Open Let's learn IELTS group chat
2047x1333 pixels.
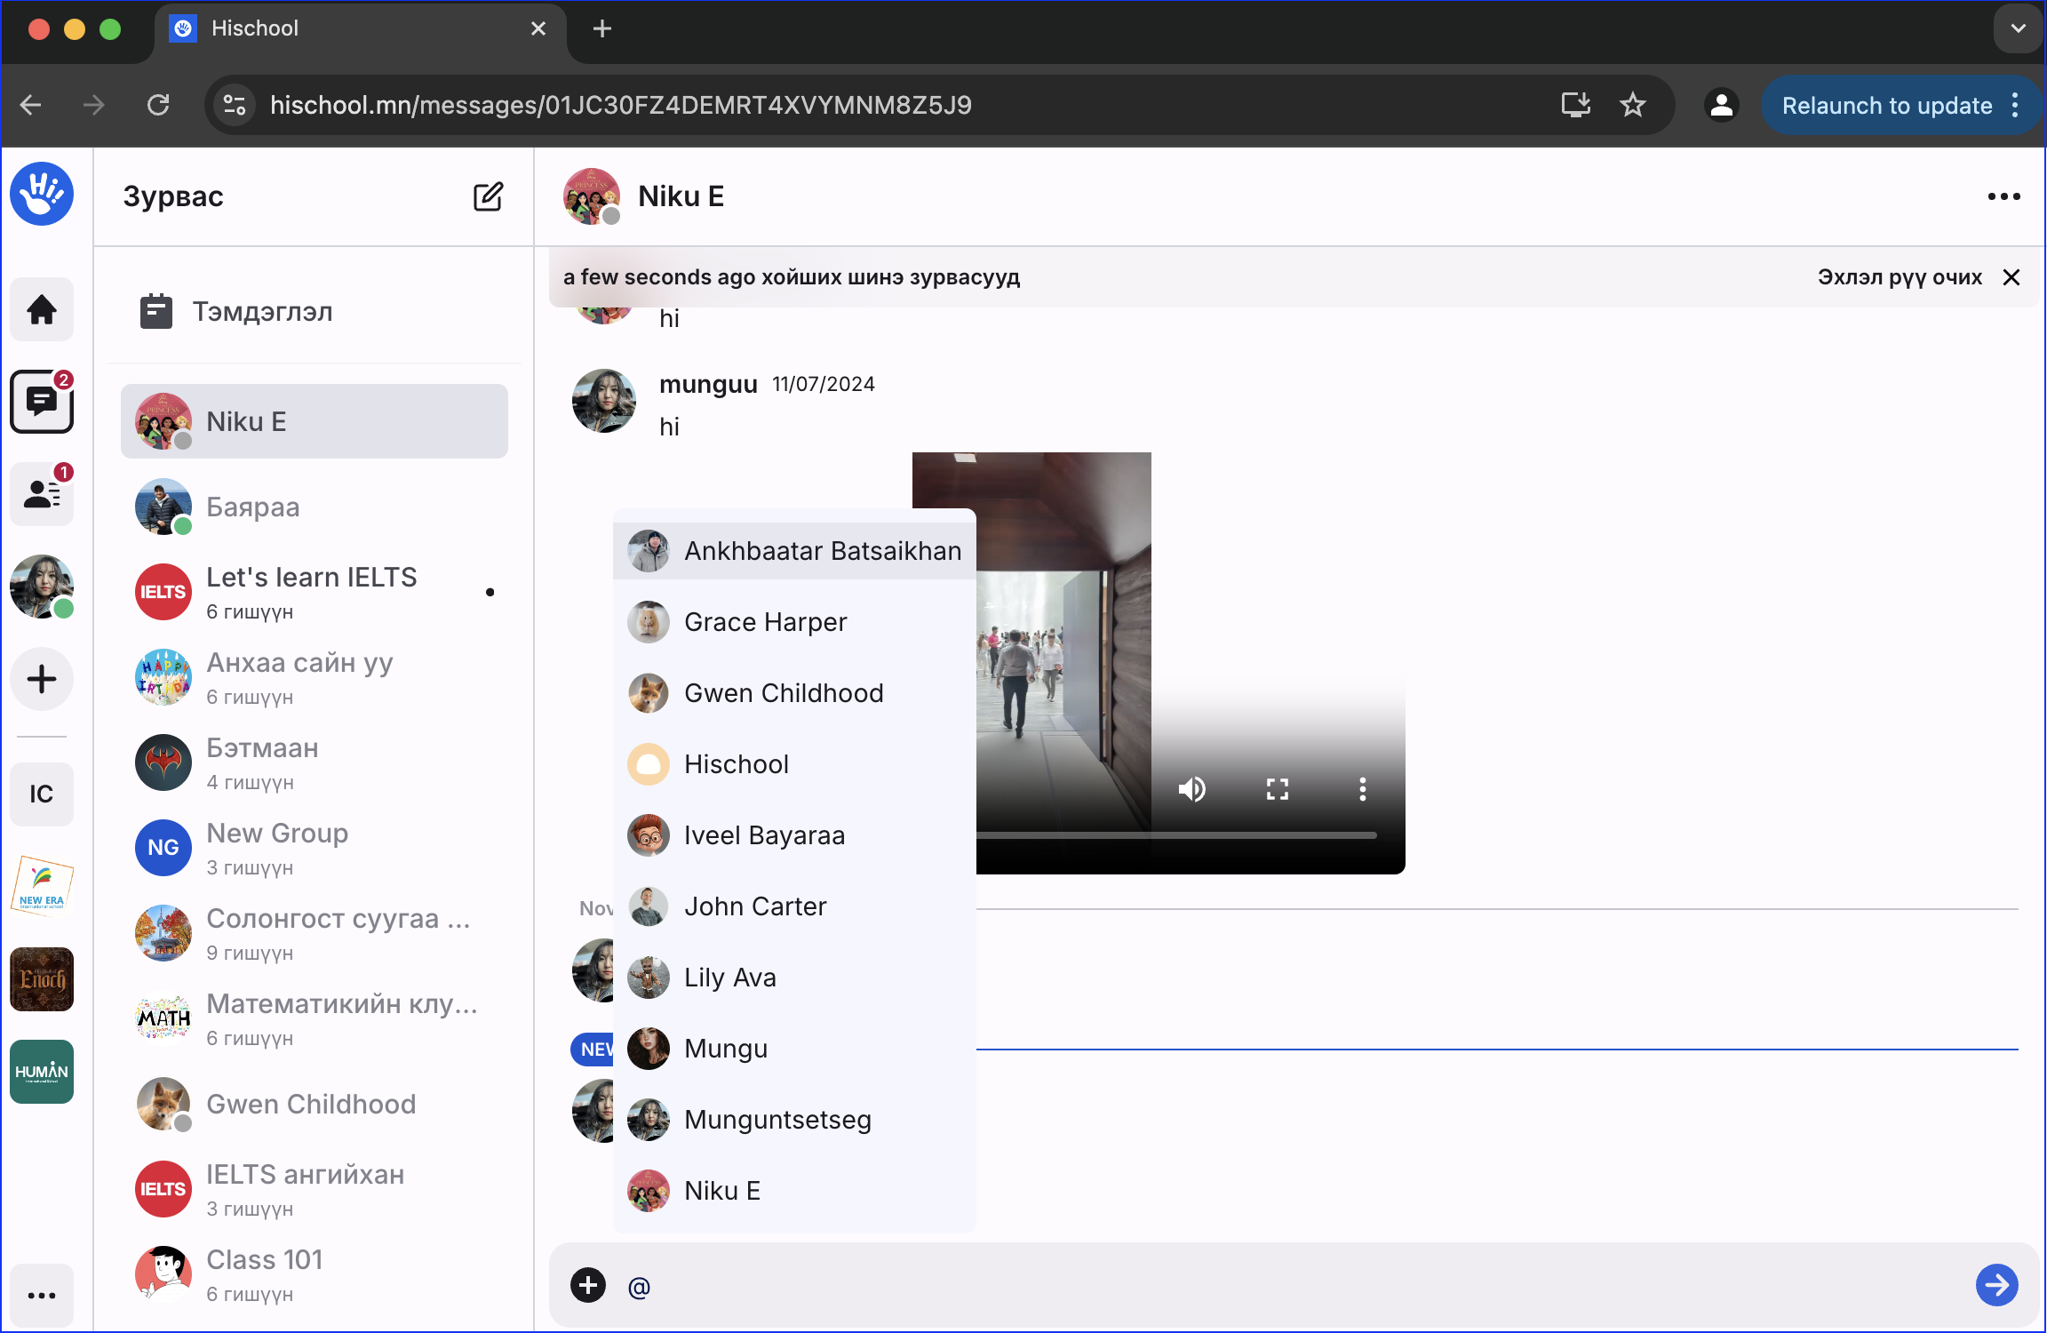(x=312, y=592)
